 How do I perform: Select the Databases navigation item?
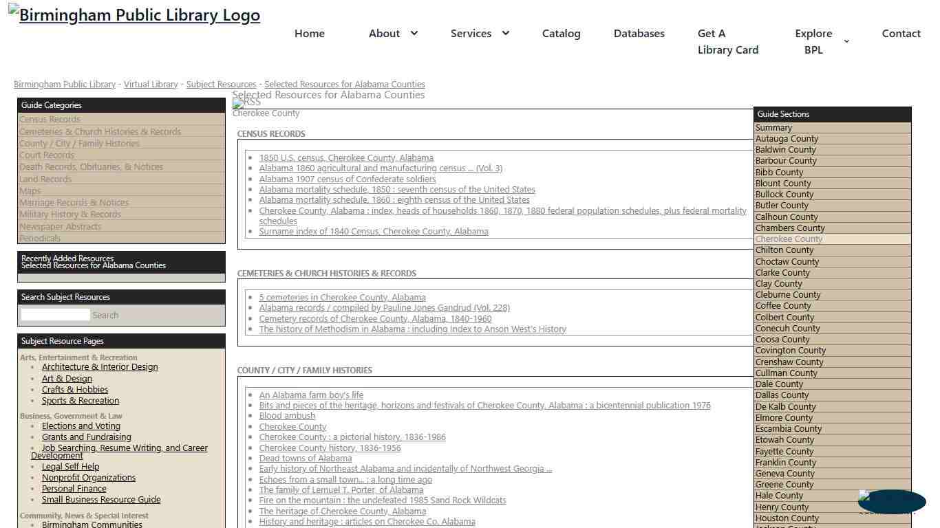point(639,33)
